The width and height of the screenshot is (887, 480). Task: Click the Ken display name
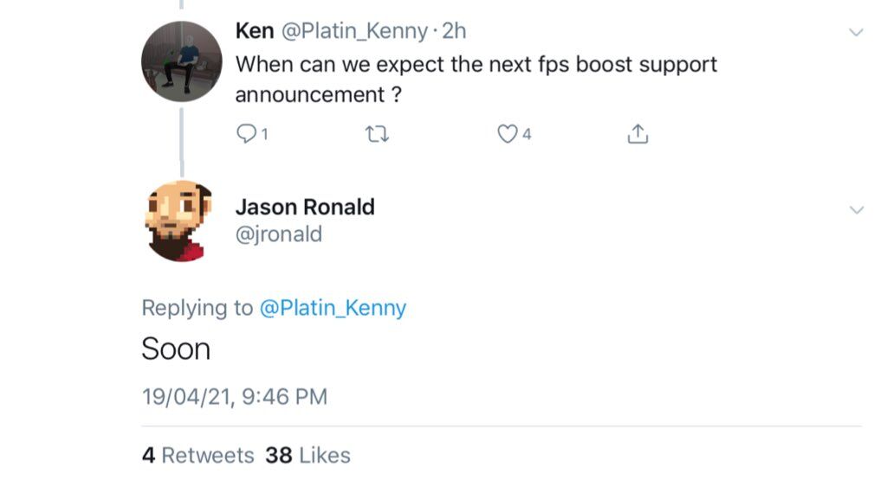(x=254, y=31)
